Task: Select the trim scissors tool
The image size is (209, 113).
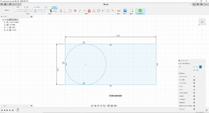Action: coord(51,11)
